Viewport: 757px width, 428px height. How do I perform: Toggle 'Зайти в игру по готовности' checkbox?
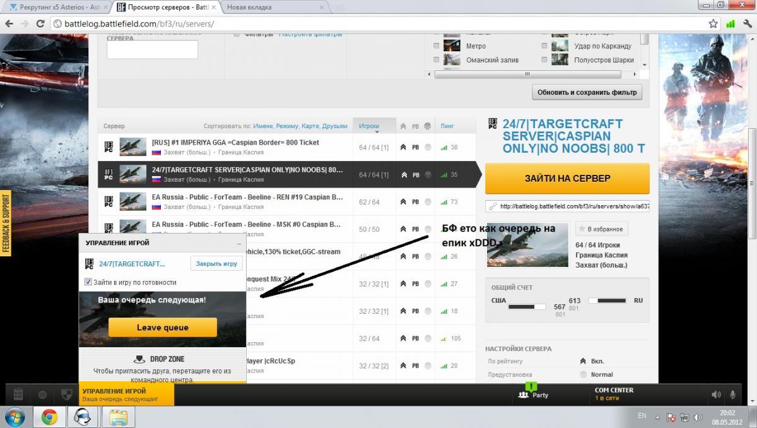pyautogui.click(x=88, y=282)
